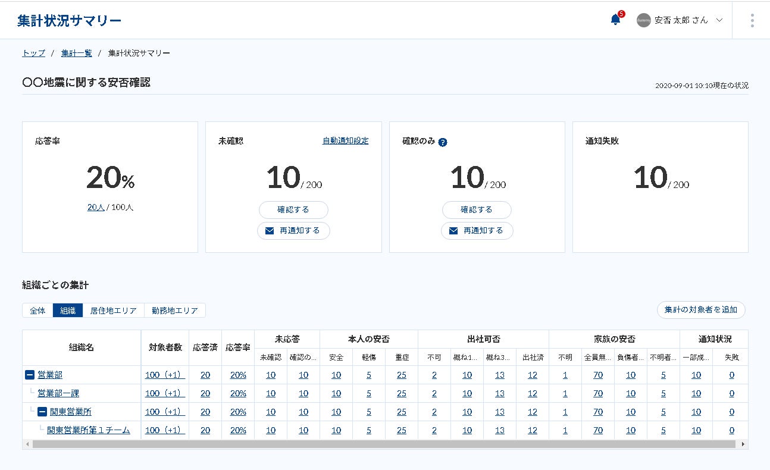Collapse the 営業部 tree row
Viewport: 770px width, 470px height.
tap(30, 375)
